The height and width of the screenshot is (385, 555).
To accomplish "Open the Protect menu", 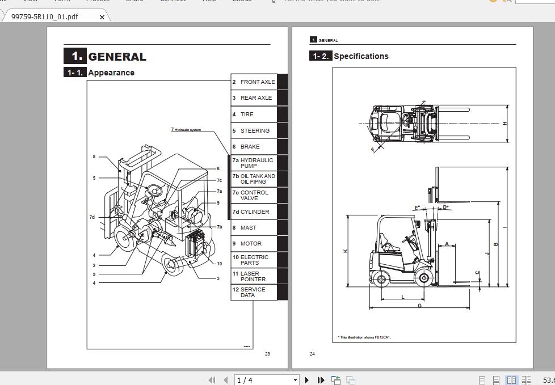I will click(x=98, y=2).
